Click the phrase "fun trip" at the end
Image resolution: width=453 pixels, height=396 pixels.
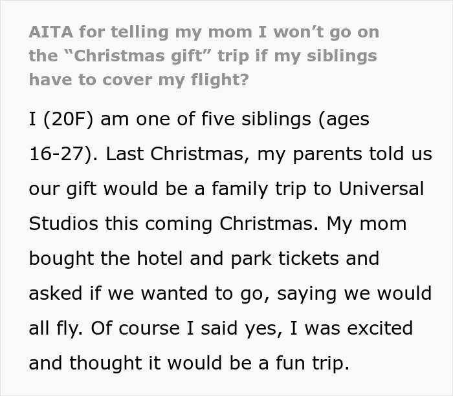307,363
